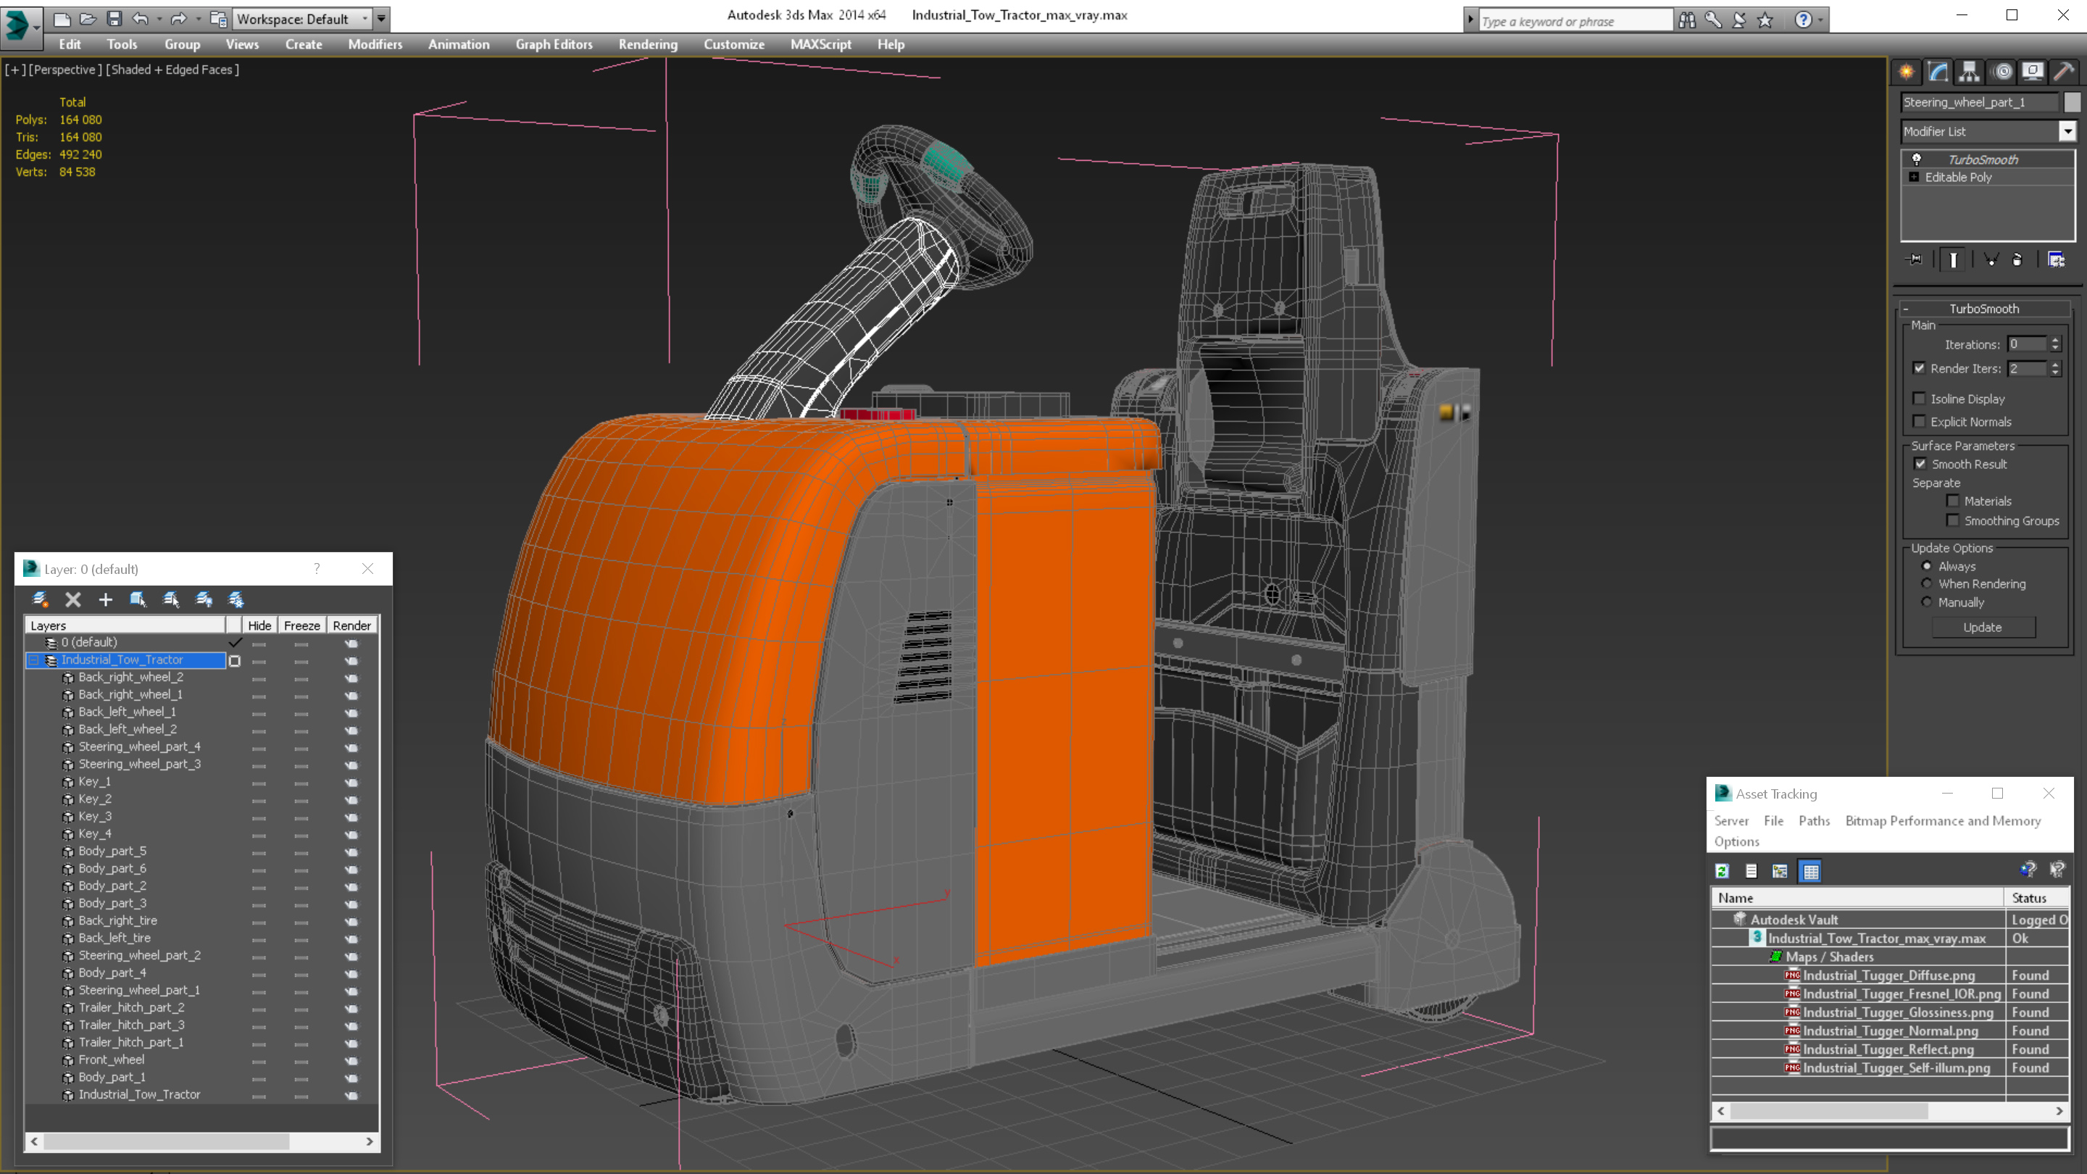Viewport: 2087px width, 1174px height.
Task: Check Separate by Materials checkbox
Action: 1952,501
